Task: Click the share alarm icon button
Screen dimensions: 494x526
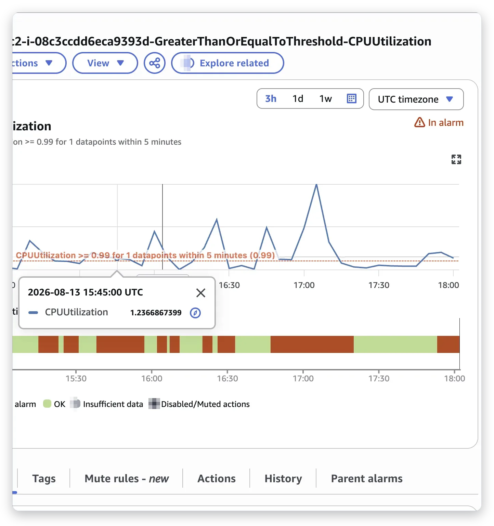Action: (155, 63)
